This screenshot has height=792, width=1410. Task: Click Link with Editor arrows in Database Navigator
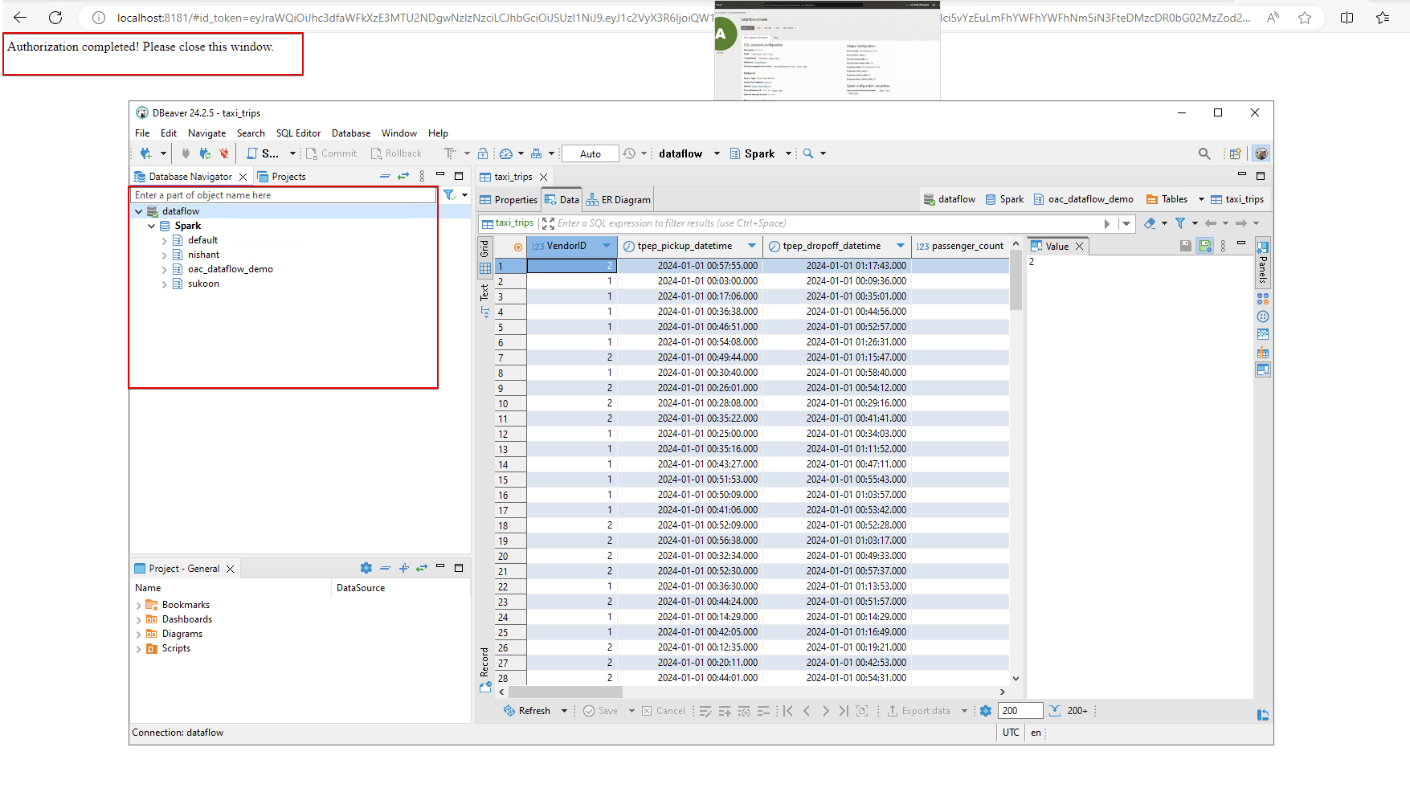pos(403,176)
